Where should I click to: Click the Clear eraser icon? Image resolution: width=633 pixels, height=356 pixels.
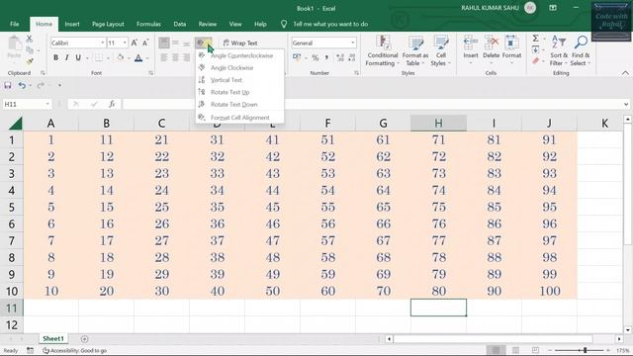click(535, 61)
